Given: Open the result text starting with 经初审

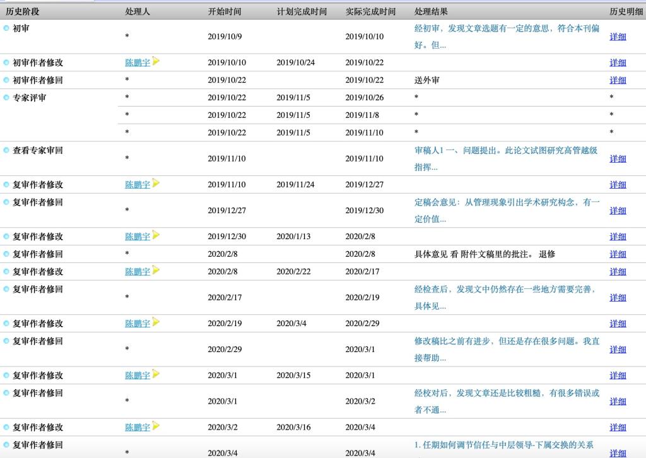Looking at the screenshot, I should pos(507,37).
